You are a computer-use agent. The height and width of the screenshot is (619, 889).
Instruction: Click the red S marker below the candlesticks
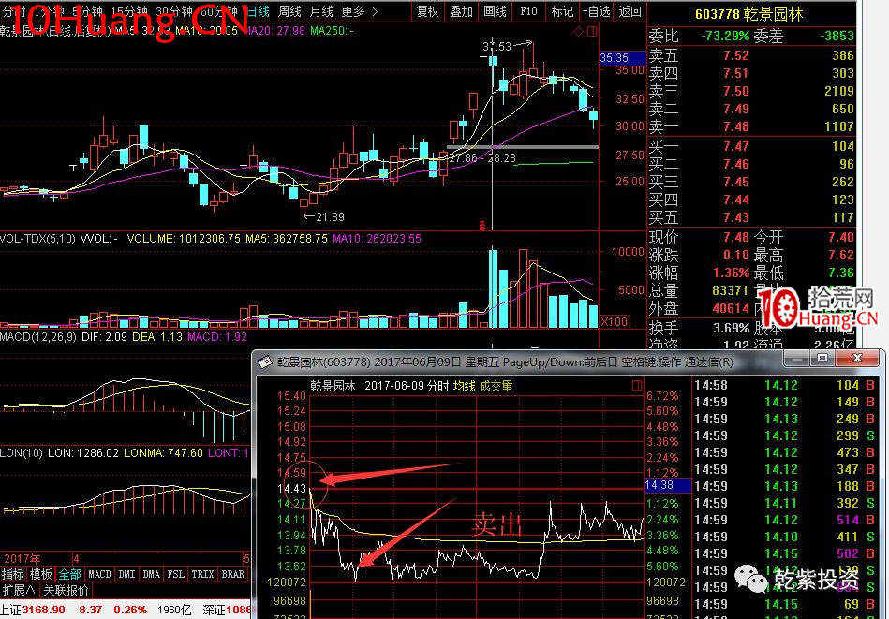tap(482, 225)
